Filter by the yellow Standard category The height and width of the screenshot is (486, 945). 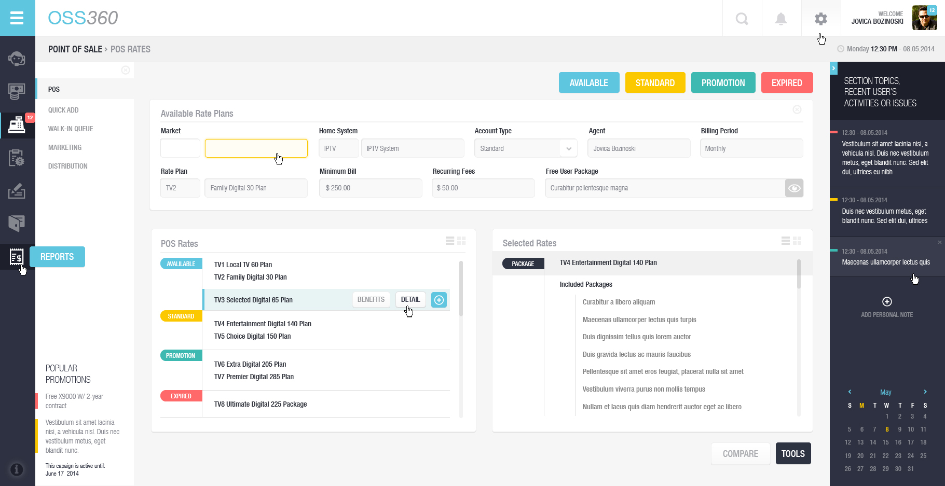(655, 82)
